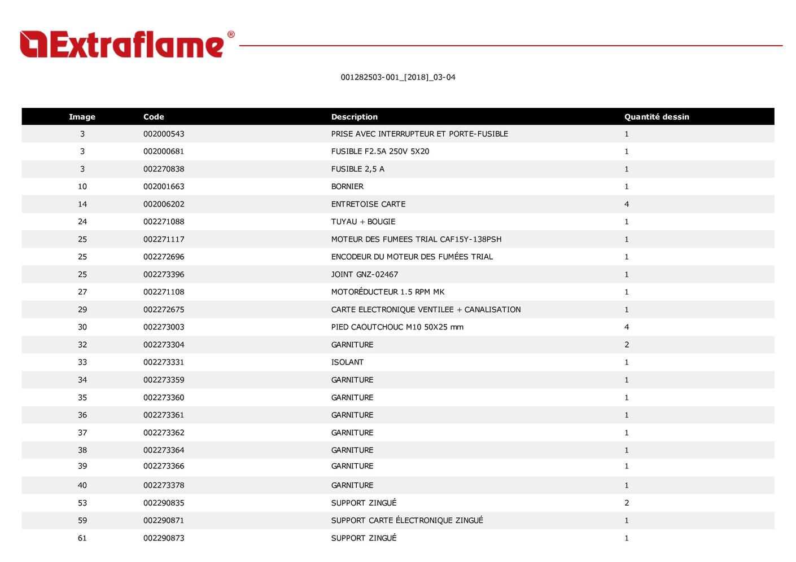
Task: Click SUPPORT CARTE ÉLECTRONIQUE ZINGUÉ description
Action: point(406,520)
